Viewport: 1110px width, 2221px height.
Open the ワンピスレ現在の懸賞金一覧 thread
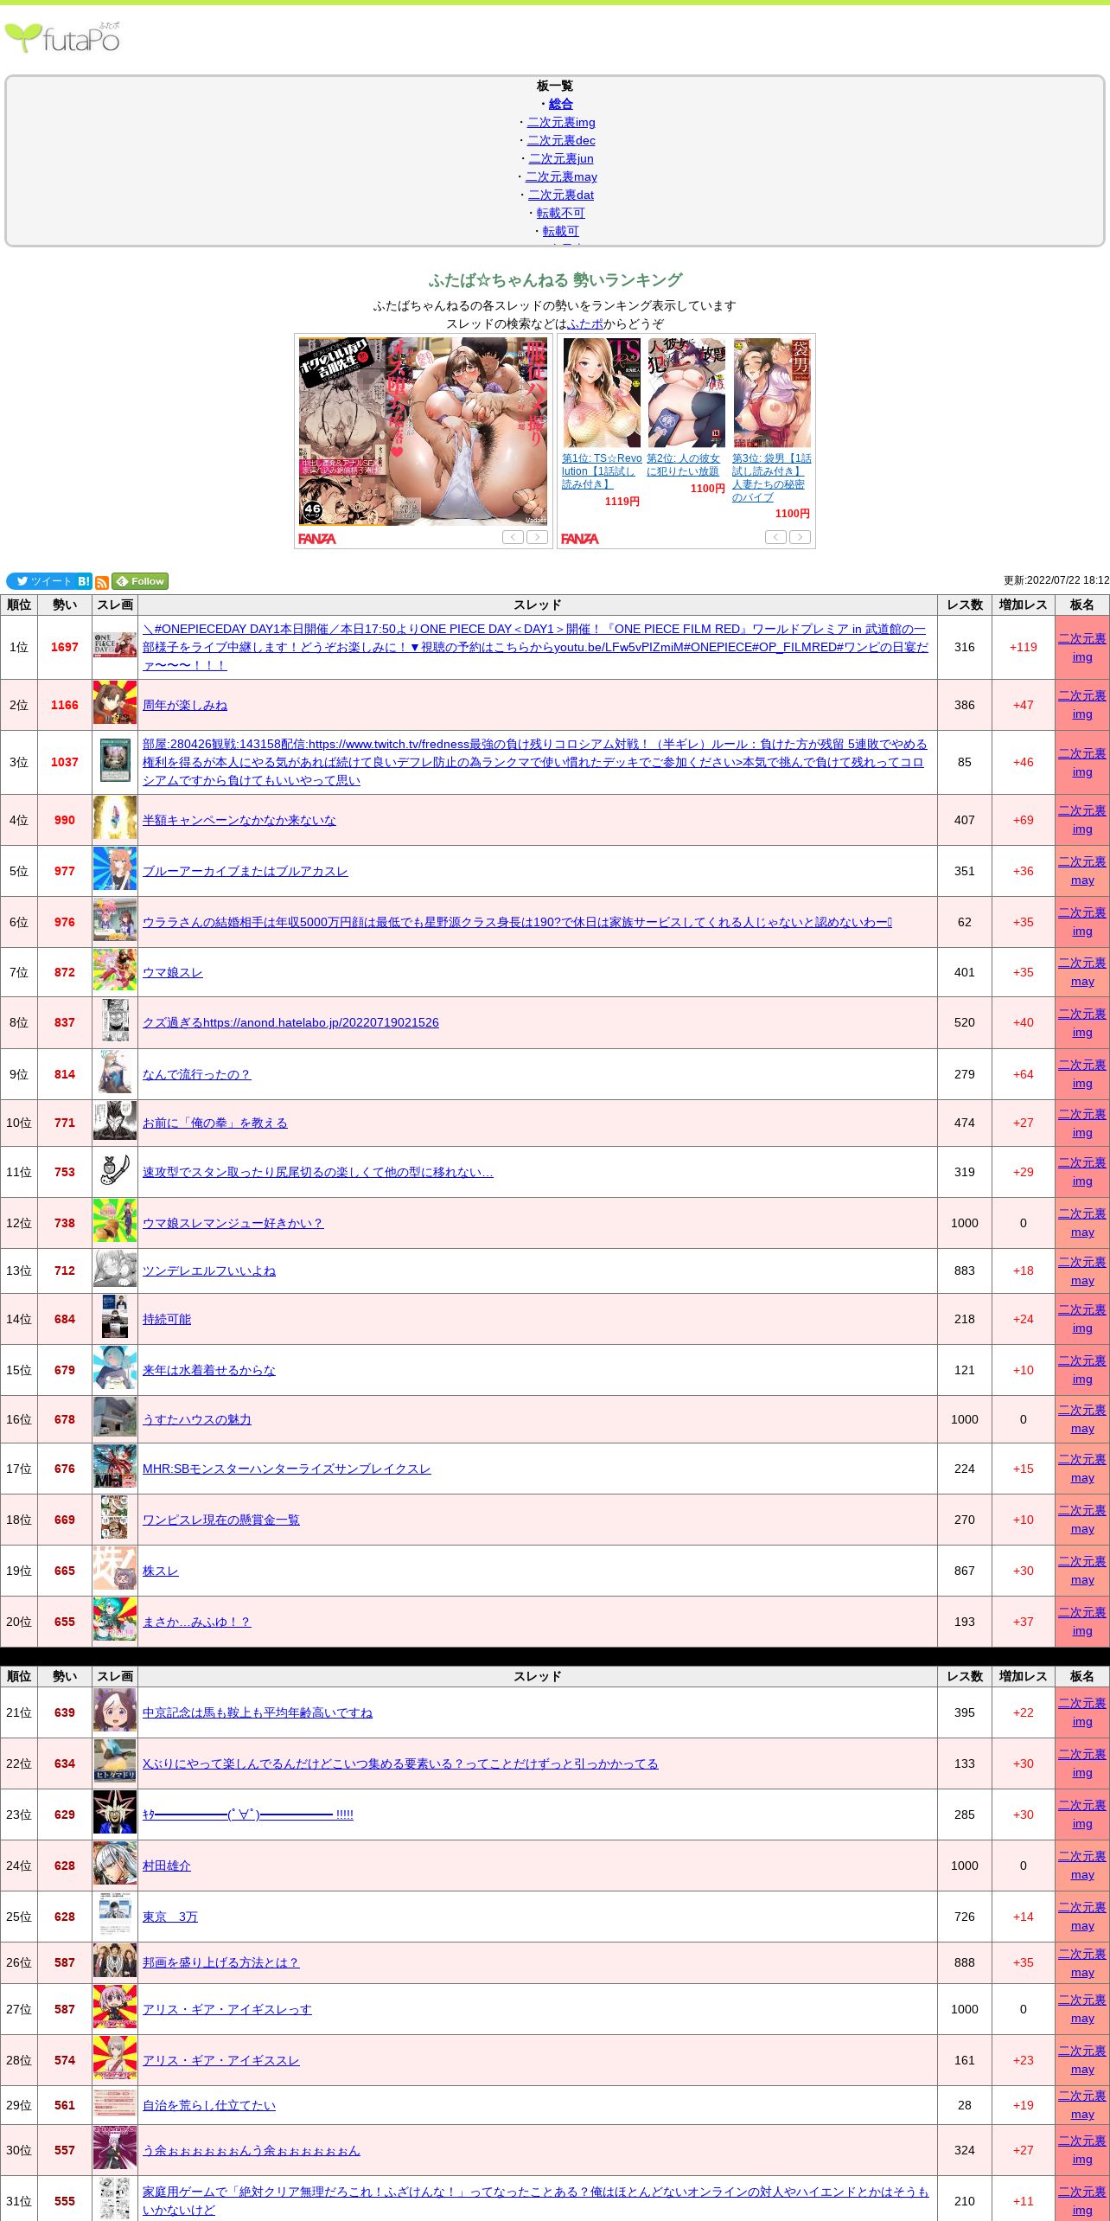[x=221, y=1520]
